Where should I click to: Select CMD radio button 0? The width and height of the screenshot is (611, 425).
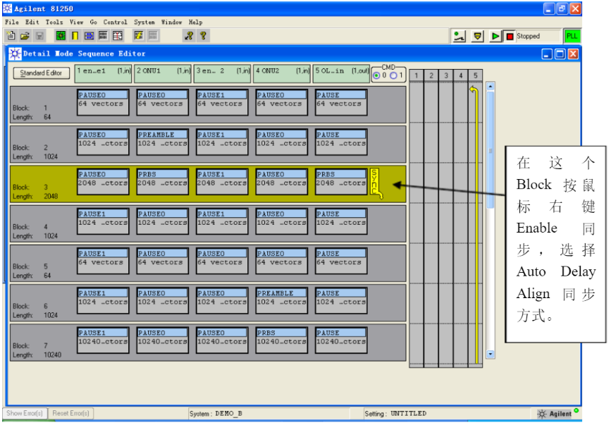click(x=376, y=75)
